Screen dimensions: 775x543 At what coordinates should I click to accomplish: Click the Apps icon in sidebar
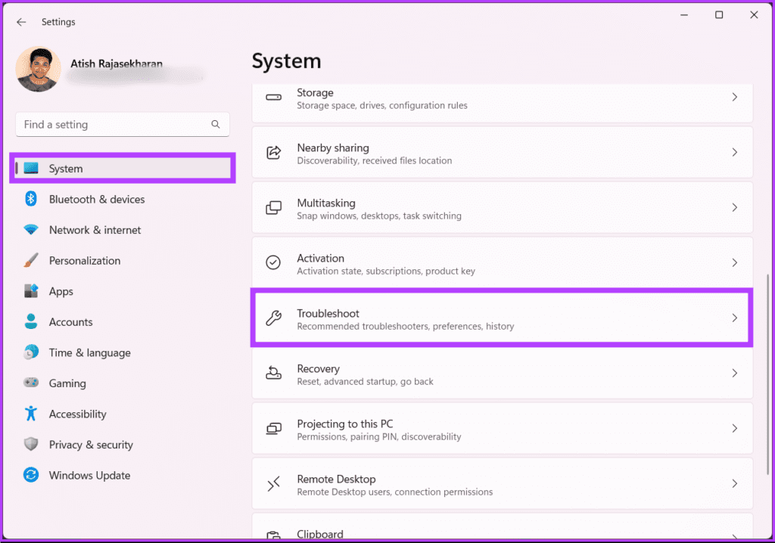31,291
